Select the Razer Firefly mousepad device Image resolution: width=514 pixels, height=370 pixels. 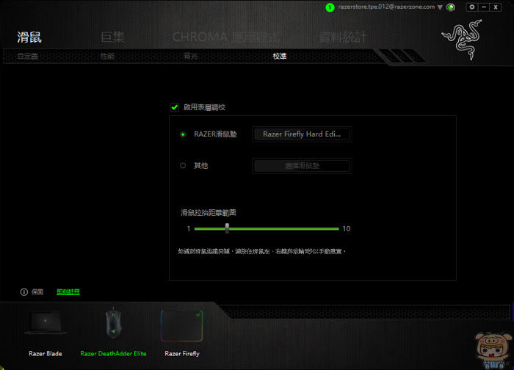click(182, 326)
